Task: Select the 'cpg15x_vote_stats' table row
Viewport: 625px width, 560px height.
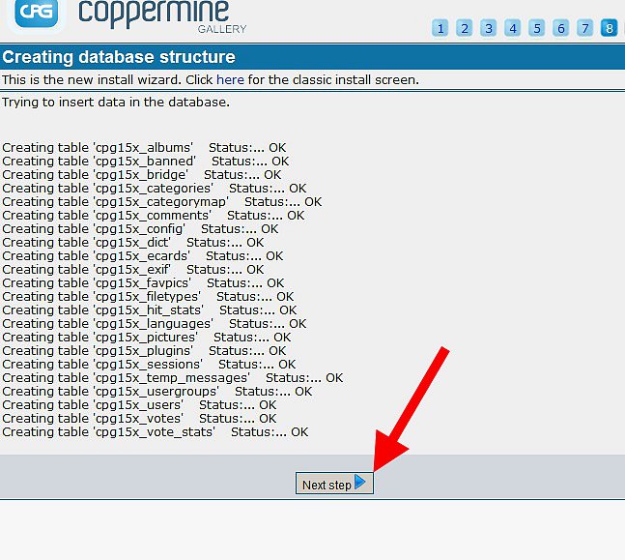Action: [156, 432]
